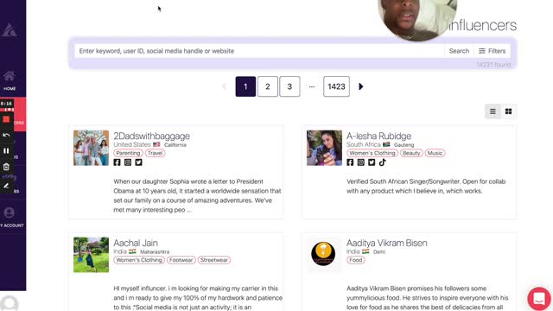This screenshot has height=311, width=553.
Task: Click A-lesha Rubidge's profile photo
Action: coord(324,148)
